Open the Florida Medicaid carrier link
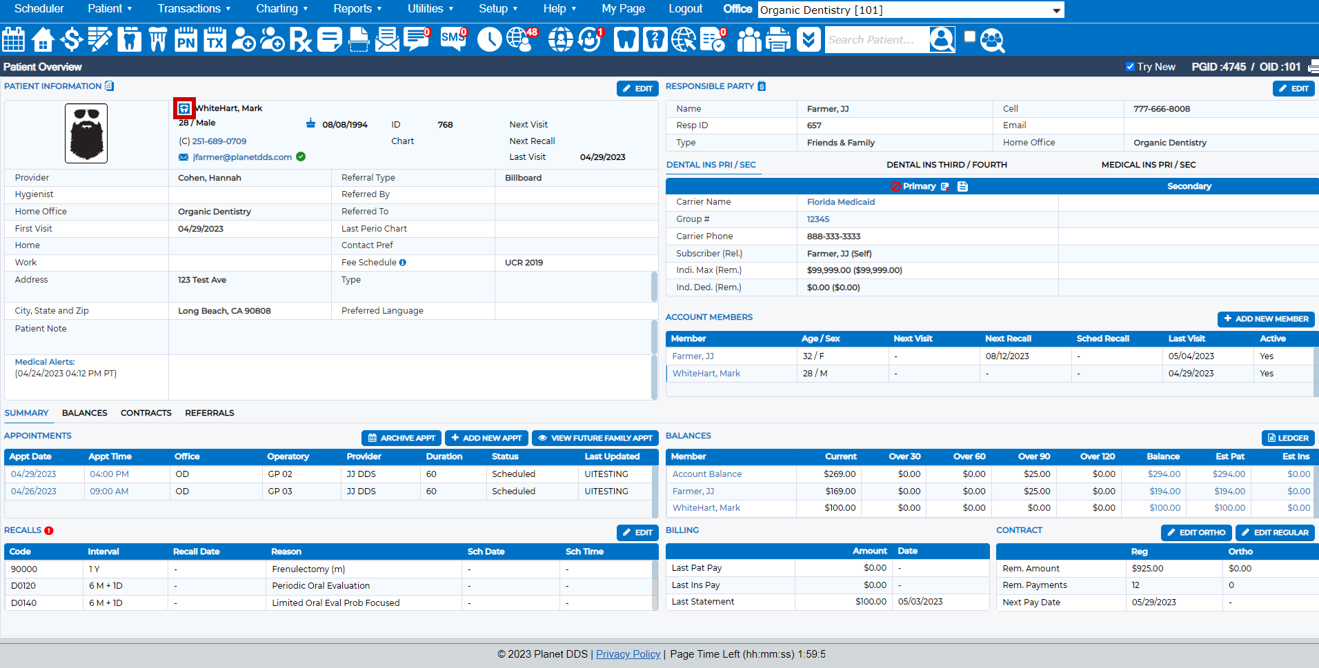1319x668 pixels. (x=840, y=202)
